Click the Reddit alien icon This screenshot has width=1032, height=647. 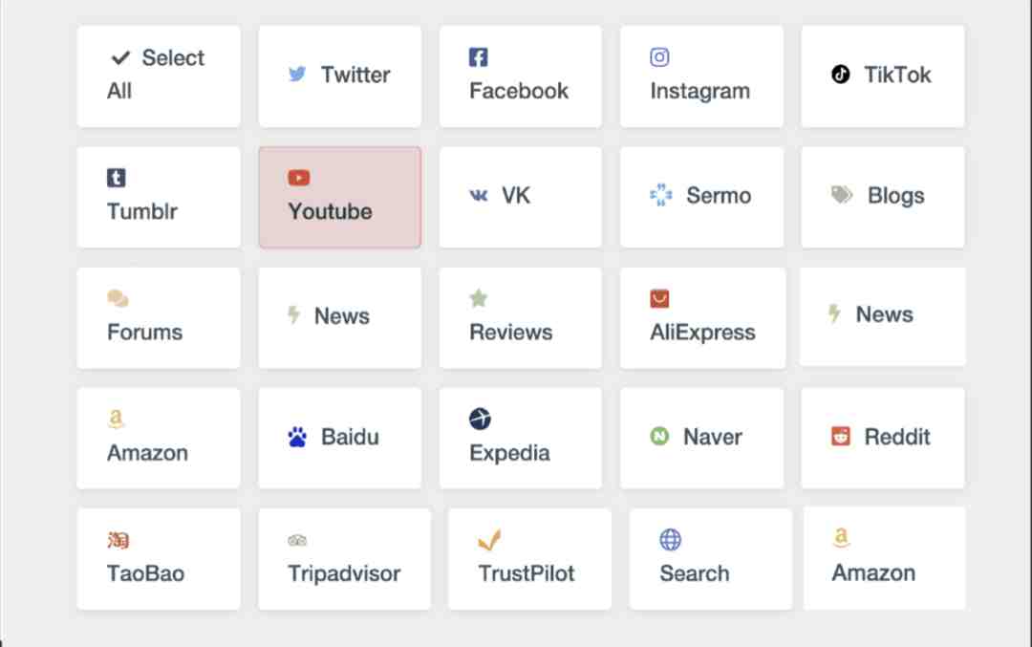click(841, 436)
